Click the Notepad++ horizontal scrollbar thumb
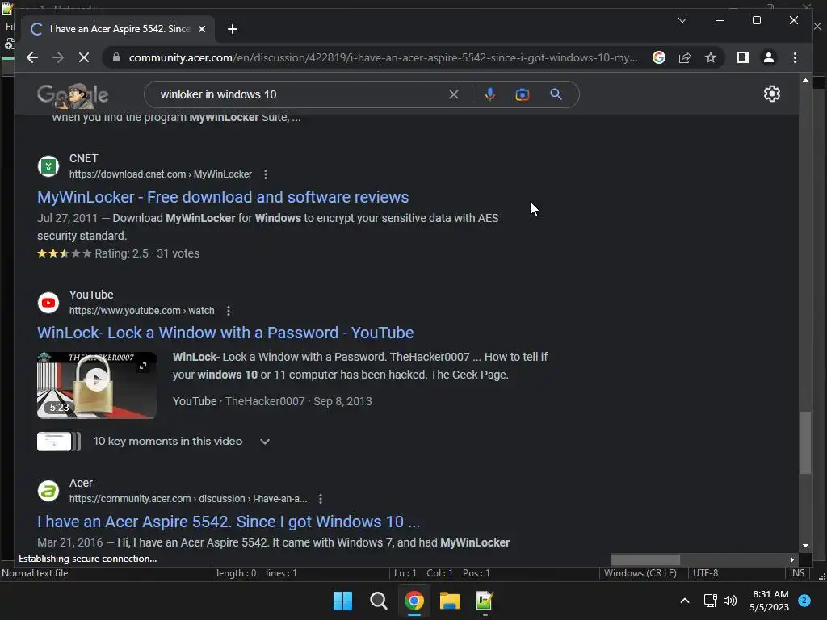Image resolution: width=827 pixels, height=620 pixels. pos(645,559)
